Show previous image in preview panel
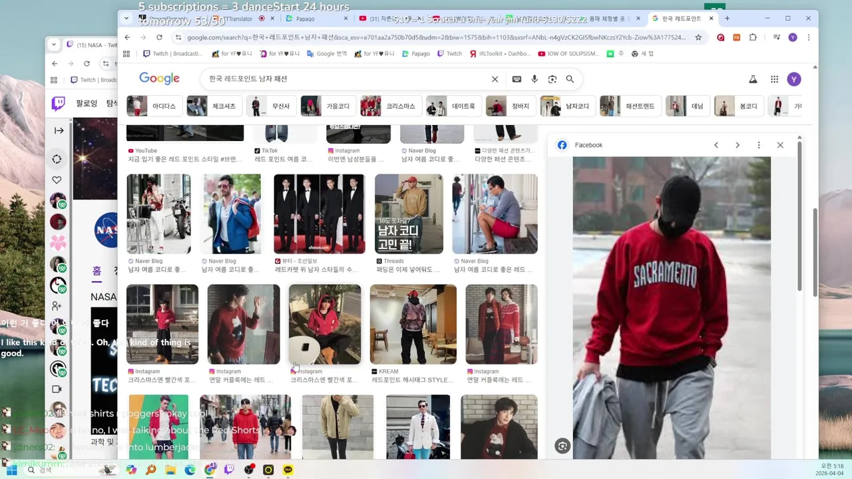The image size is (852, 479). tap(716, 145)
